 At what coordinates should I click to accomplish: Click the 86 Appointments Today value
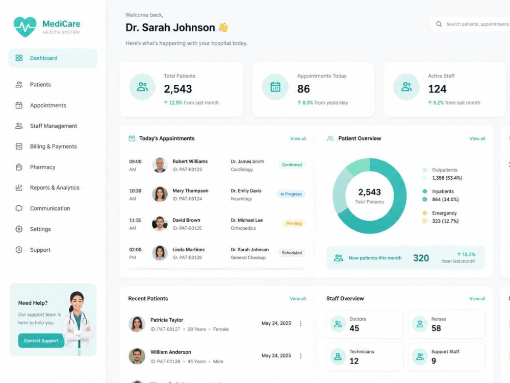pyautogui.click(x=303, y=89)
